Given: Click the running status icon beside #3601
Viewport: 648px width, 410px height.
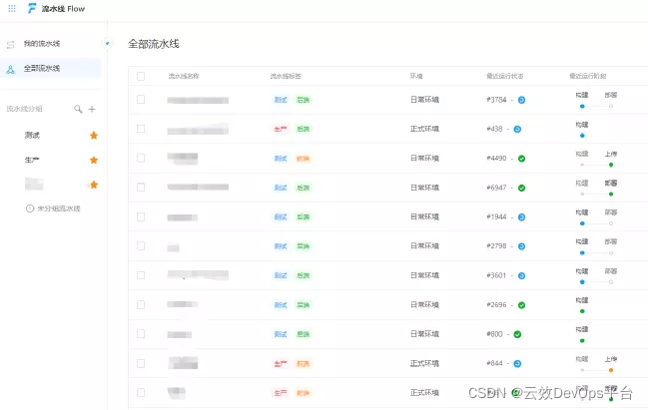Looking at the screenshot, I should [521, 275].
